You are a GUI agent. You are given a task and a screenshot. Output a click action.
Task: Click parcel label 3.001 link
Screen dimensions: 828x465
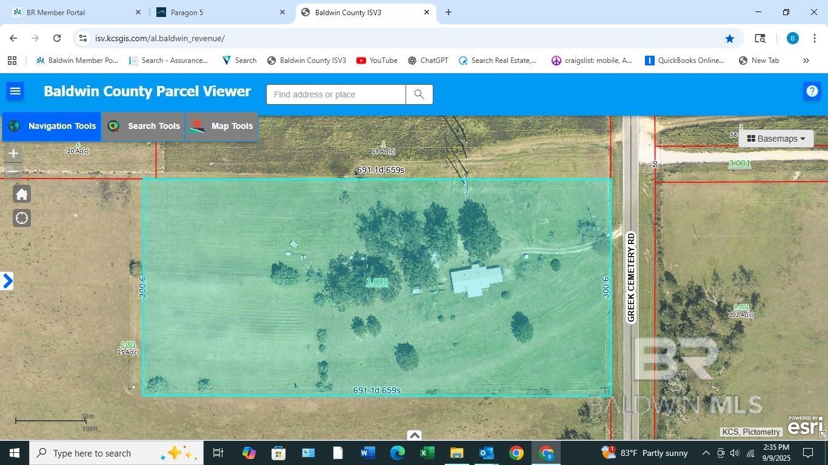740,163
